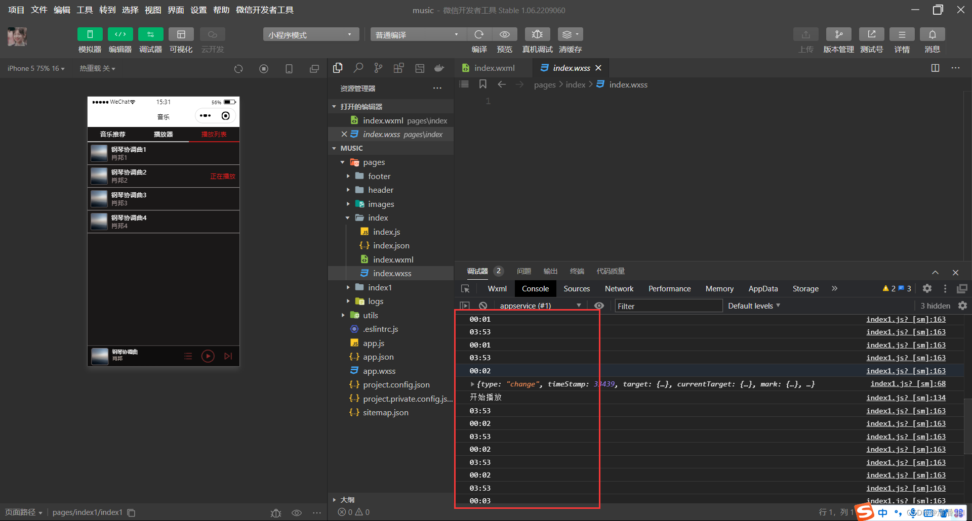Switch to the index.wxml editor tab
This screenshot has width=972, height=521.
tap(494, 68)
